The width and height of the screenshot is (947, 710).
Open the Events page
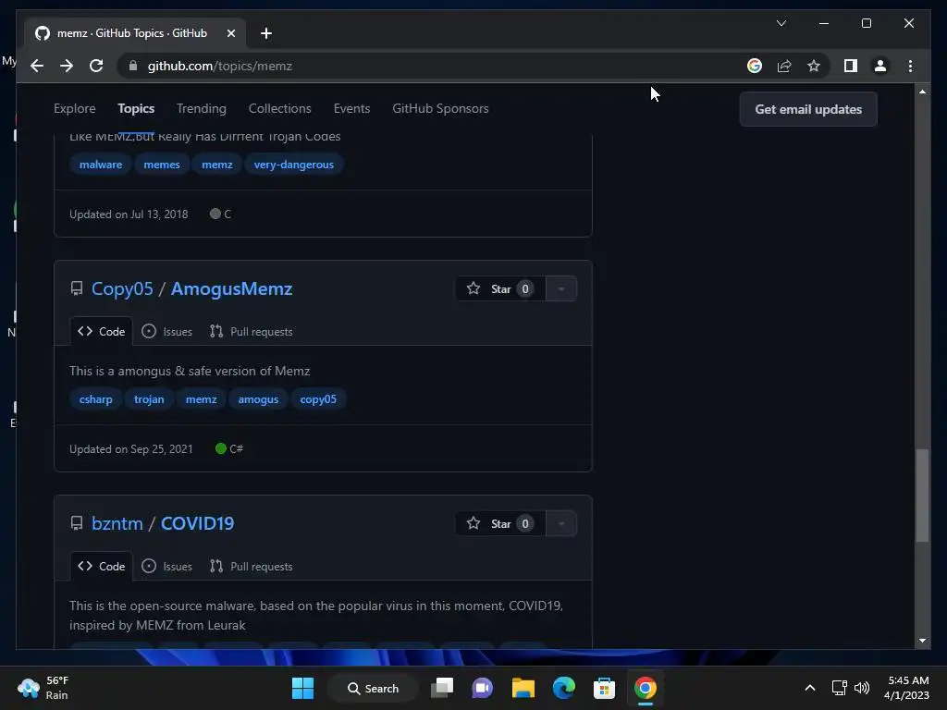351,109
